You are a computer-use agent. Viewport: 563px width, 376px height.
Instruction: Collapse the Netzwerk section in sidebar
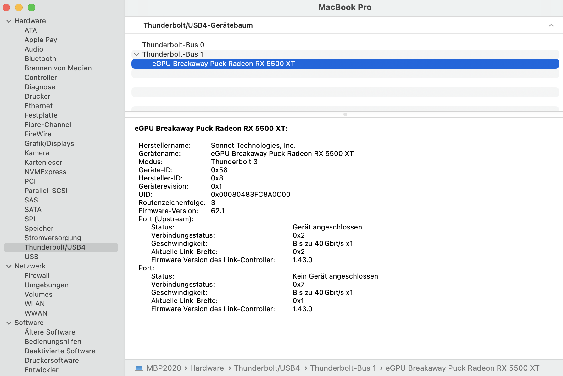click(x=9, y=266)
